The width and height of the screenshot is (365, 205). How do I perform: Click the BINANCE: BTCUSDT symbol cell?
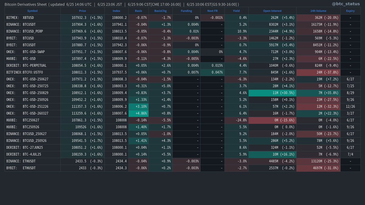point(33,25)
